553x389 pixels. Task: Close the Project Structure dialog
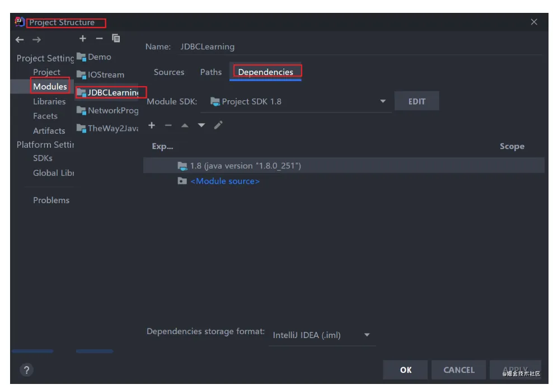(534, 22)
